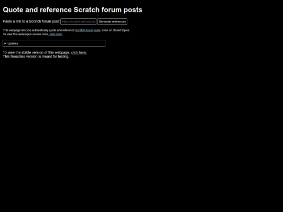Image resolution: width=283 pixels, height=212 pixels.
Task: Click the label 'Paste a link to a Scratch forum post:'
Action: [31, 21]
